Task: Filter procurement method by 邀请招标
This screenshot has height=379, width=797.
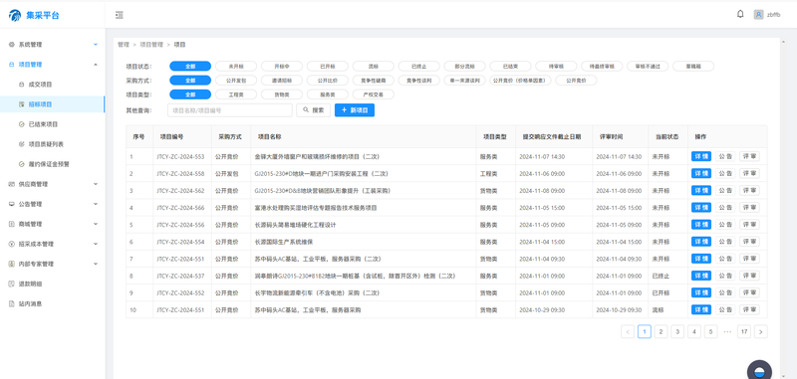Action: pos(282,81)
